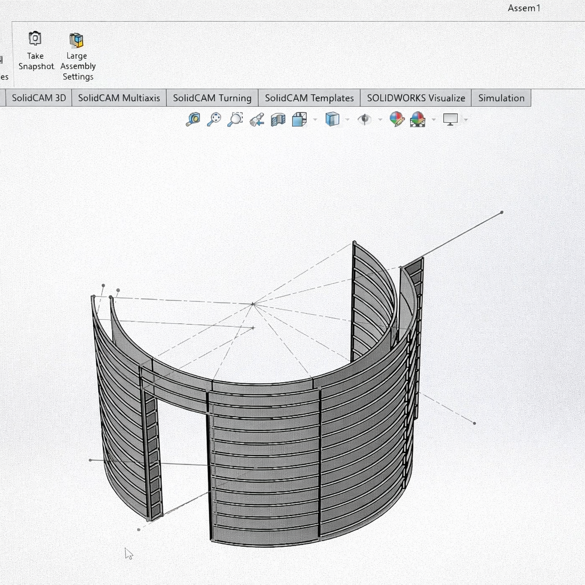This screenshot has width=585, height=585.
Task: Switch to the Simulation tab
Action: point(501,98)
